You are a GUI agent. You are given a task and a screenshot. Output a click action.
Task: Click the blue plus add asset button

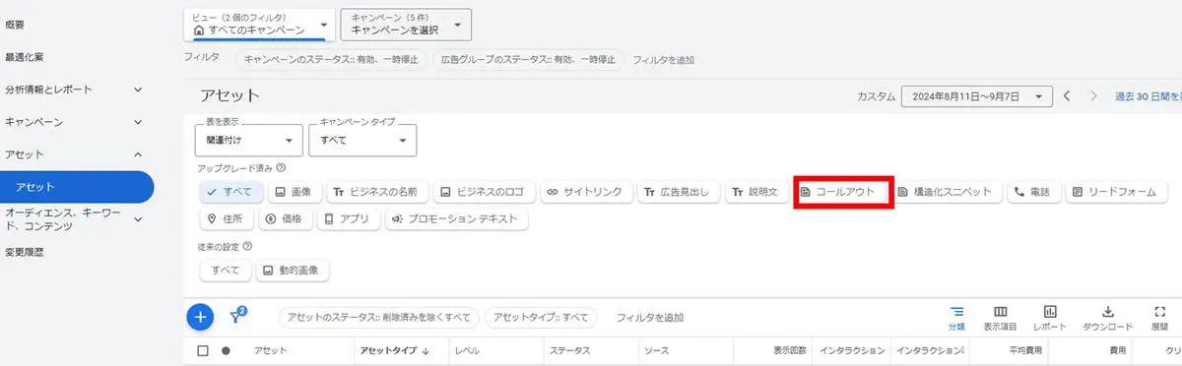[x=200, y=317]
